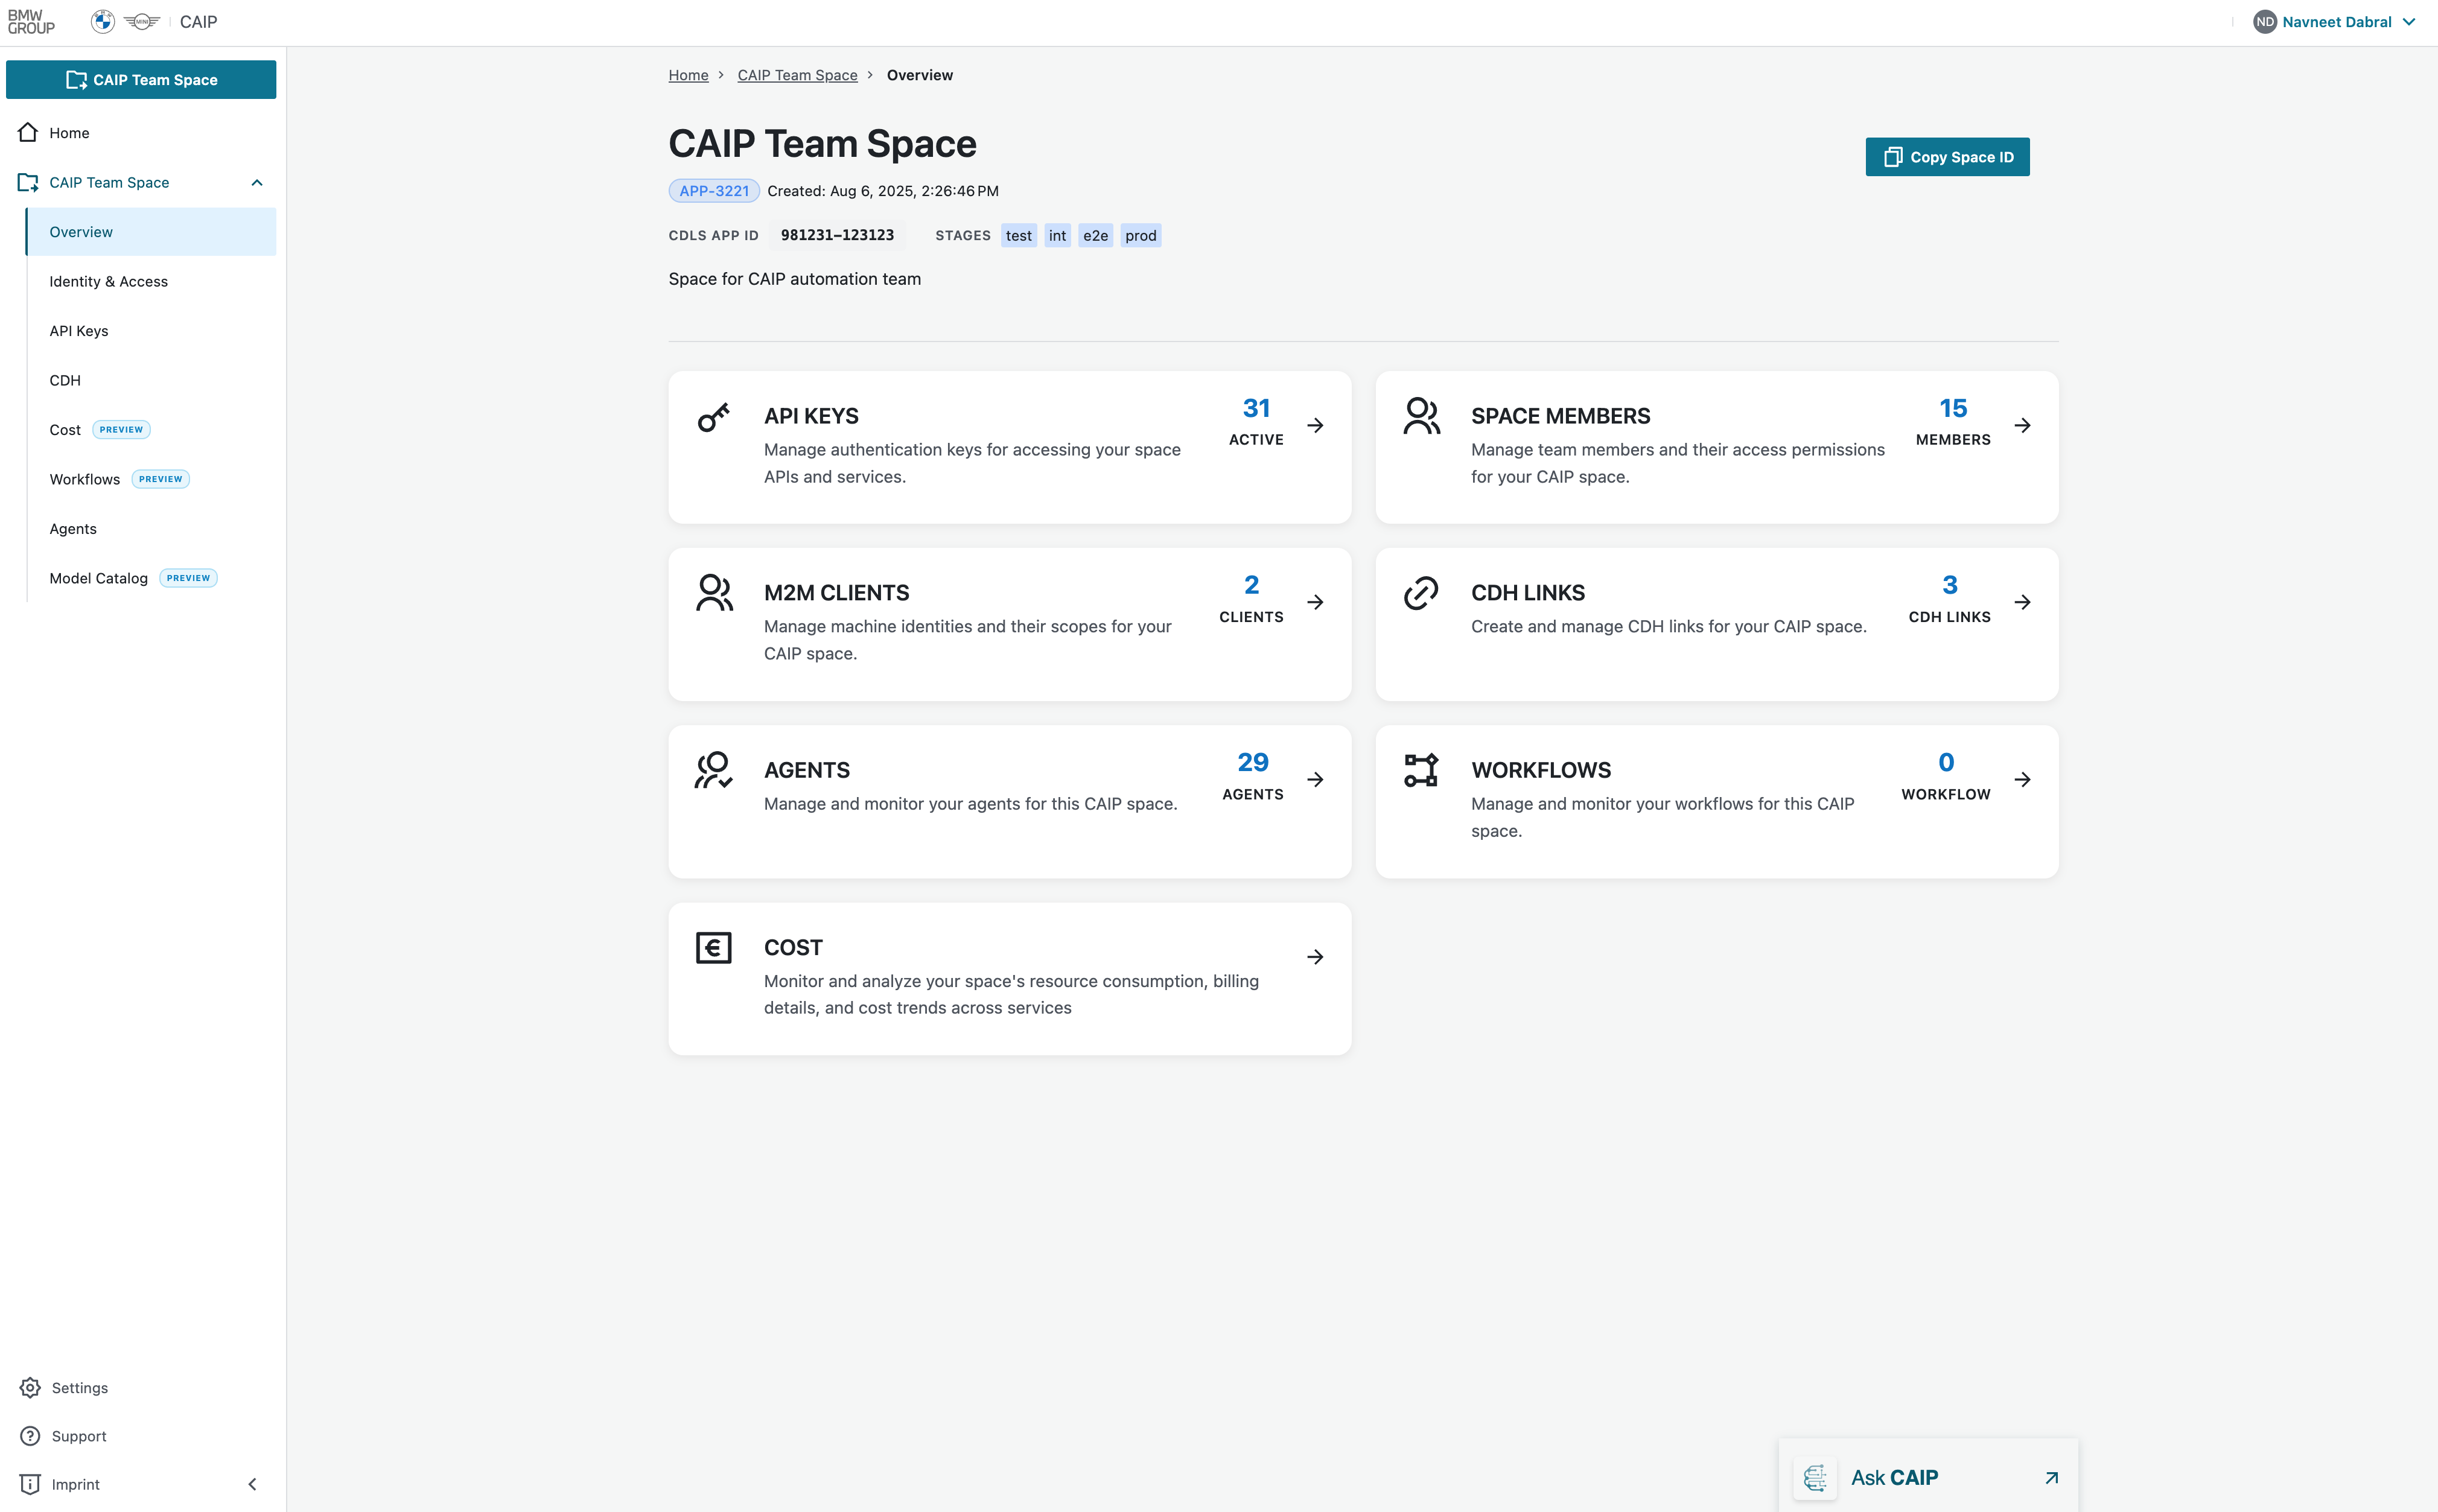The width and height of the screenshot is (2438, 1512).
Task: Click the 0 workflow count
Action: click(1946, 762)
